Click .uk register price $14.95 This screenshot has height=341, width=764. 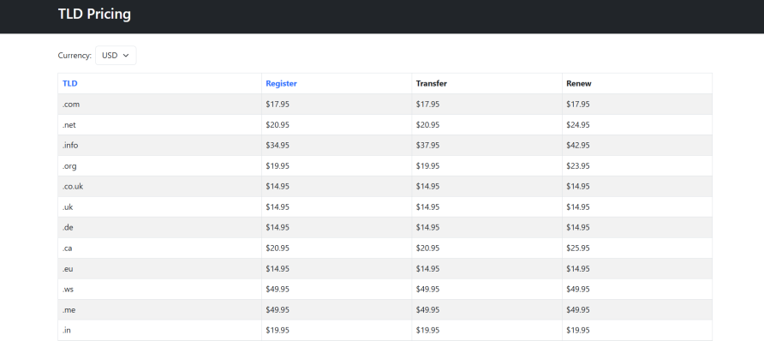pyautogui.click(x=278, y=207)
